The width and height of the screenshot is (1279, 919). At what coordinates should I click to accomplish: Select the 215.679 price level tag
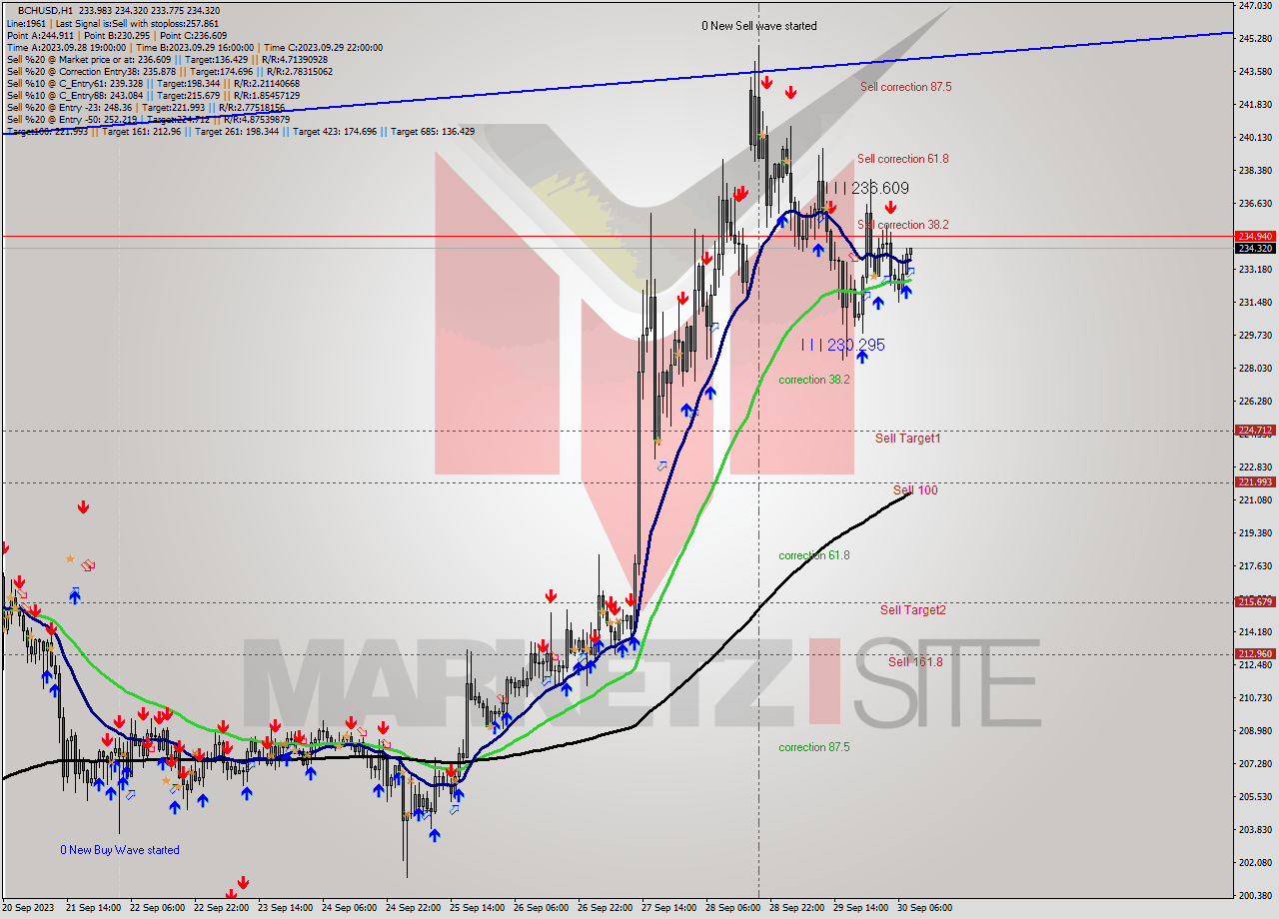tap(1255, 602)
